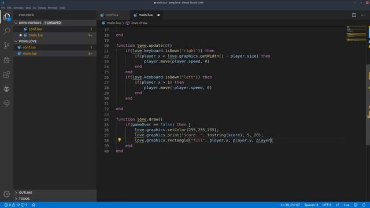Screen dimensions: 370x208
Task: Open the Debug view (bug icon)
Action: [x=6, y=60]
